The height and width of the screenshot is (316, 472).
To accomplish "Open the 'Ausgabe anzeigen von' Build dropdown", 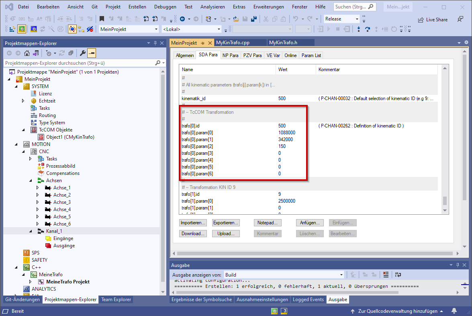I will click(x=341, y=275).
